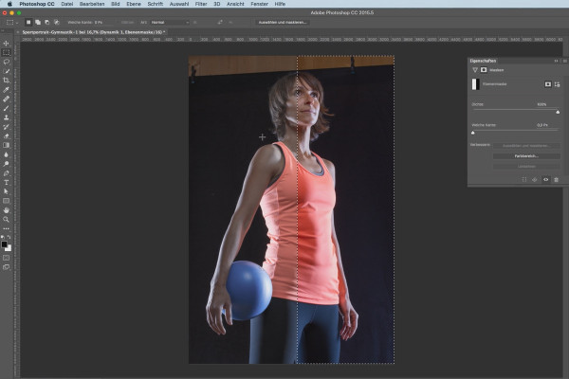Click the Farbbereich button
Screen dimensions: 569x379
click(x=526, y=156)
